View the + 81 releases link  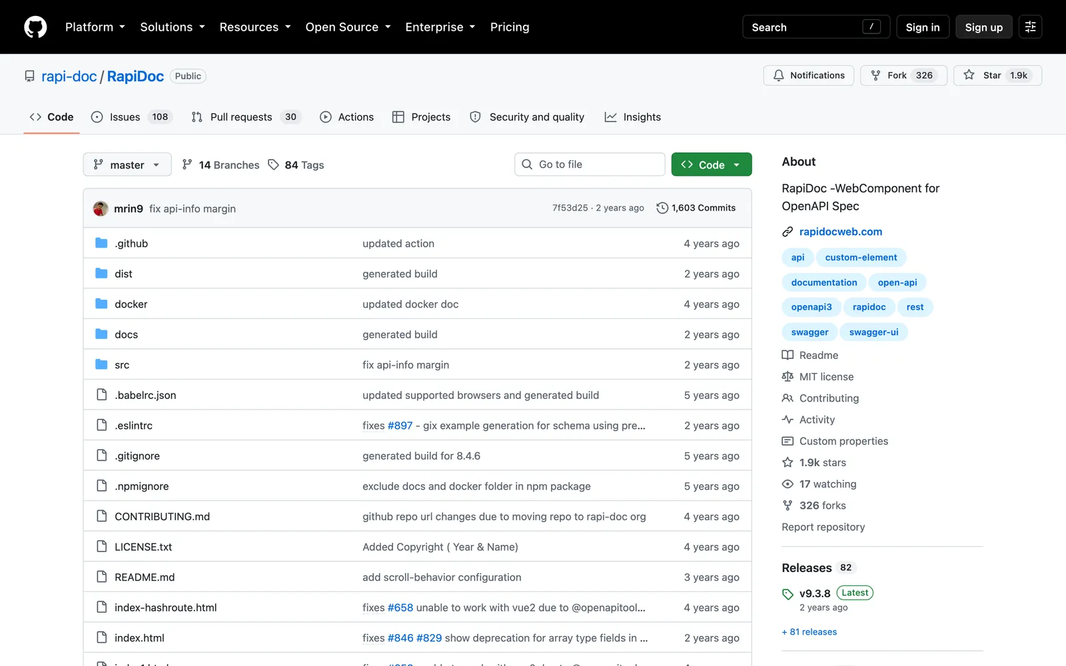click(x=809, y=632)
